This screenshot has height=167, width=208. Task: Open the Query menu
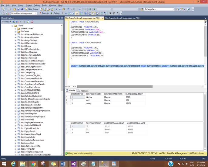pos(20,5)
